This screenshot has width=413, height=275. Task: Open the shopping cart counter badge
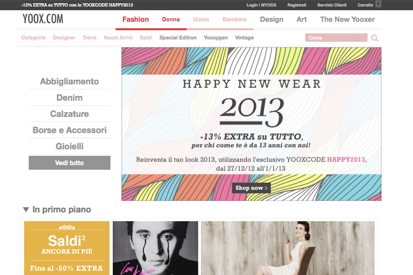pos(378,4)
